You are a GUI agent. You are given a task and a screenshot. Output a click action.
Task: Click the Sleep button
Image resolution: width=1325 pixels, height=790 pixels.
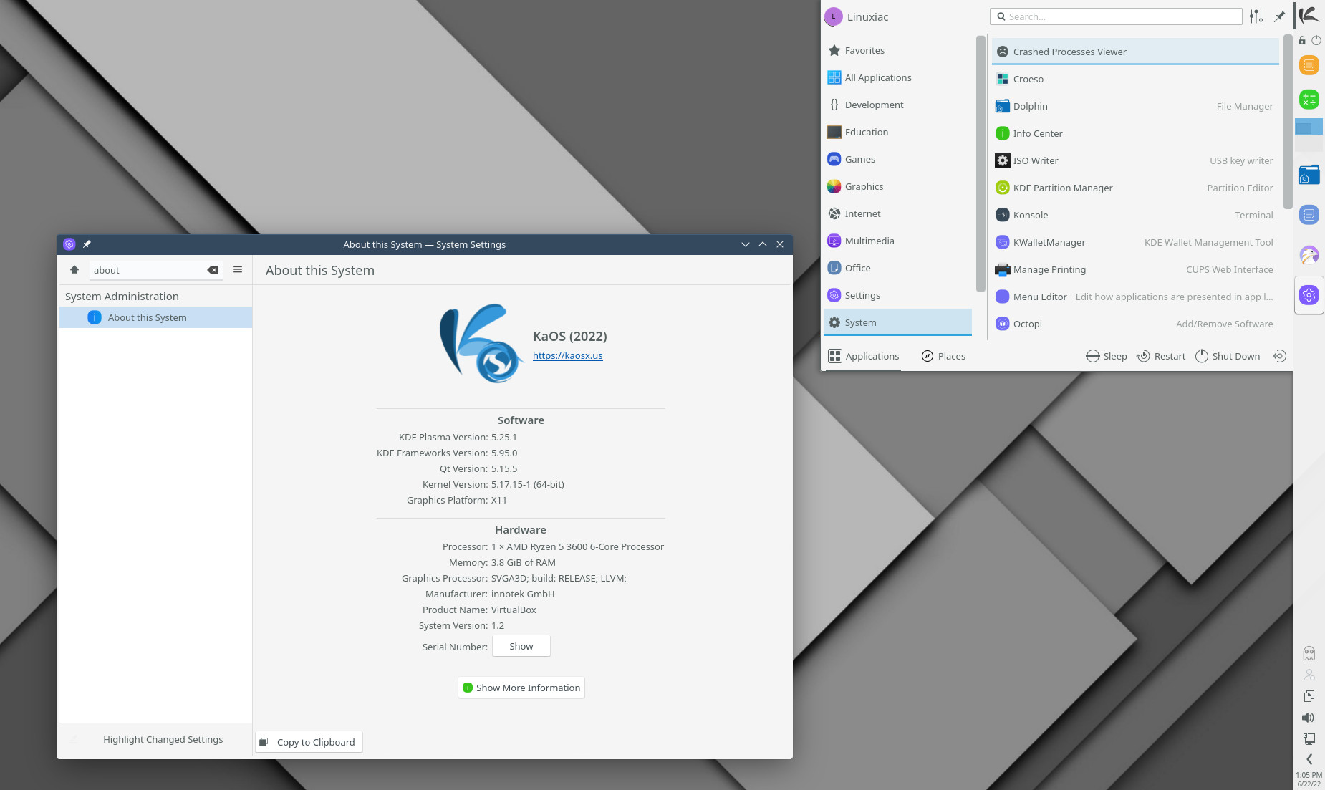(1107, 356)
